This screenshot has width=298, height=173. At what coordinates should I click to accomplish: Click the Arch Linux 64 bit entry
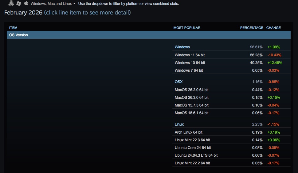[188, 132]
